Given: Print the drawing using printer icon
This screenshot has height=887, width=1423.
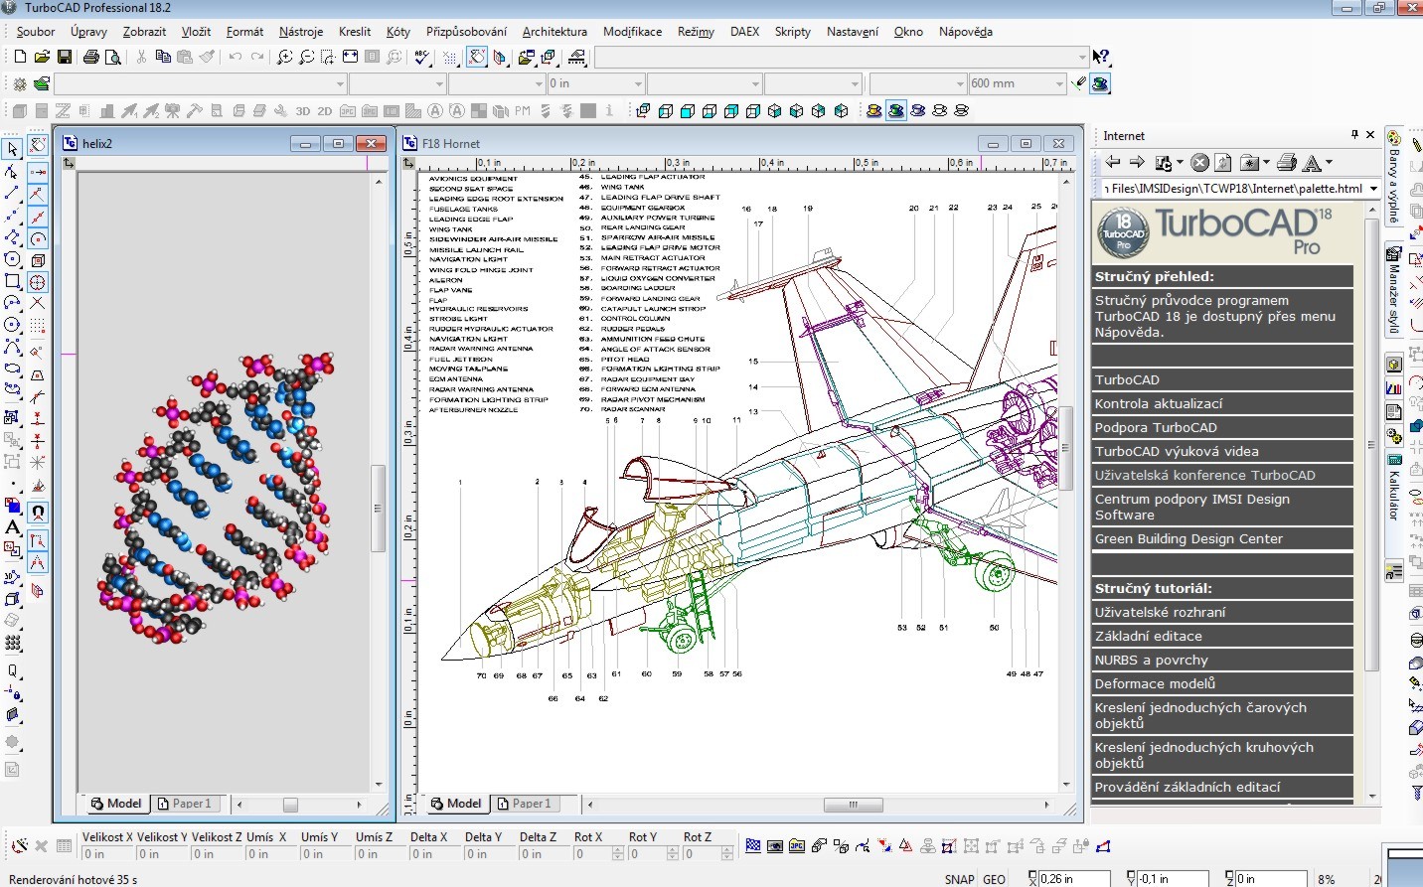Looking at the screenshot, I should click(x=91, y=57).
